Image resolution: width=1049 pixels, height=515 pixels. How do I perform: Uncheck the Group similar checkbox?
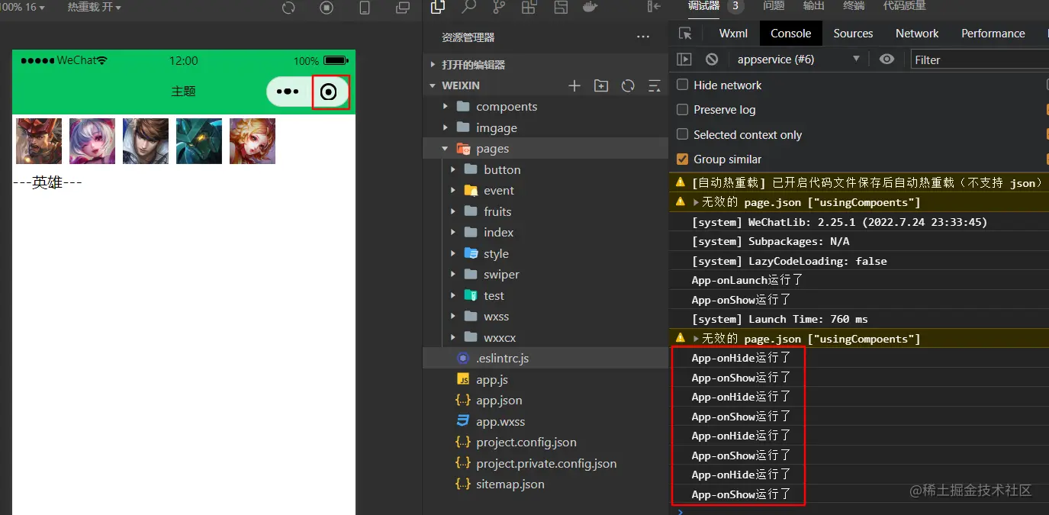click(x=683, y=159)
